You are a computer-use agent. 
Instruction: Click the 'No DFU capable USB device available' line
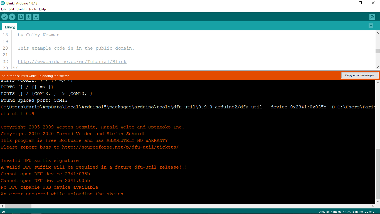coord(50,187)
